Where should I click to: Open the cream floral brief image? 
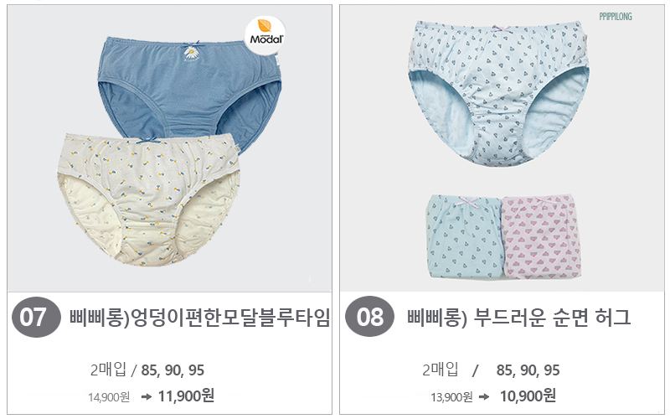click(148, 199)
